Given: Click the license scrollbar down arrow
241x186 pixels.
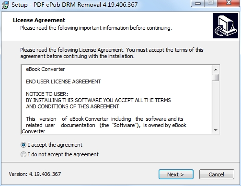Looking at the screenshot, I should (x=216, y=130).
